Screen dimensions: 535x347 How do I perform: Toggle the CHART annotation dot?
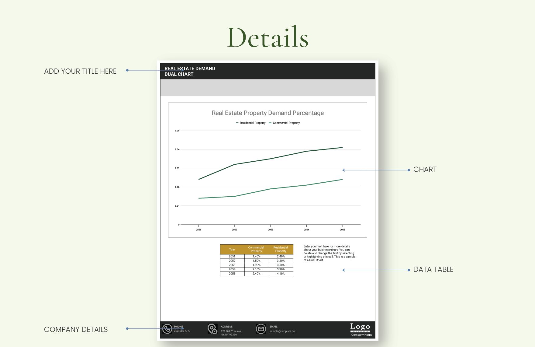coord(409,170)
